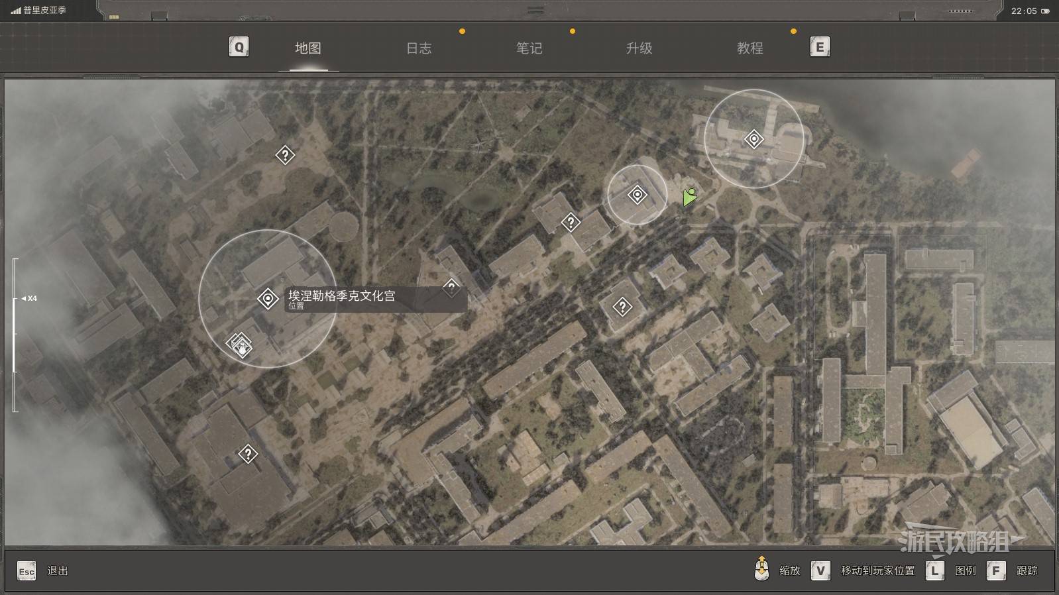Image resolution: width=1059 pixels, height=595 pixels.
Task: Click the partially hidden marker behind the tooltip
Action: point(452,287)
